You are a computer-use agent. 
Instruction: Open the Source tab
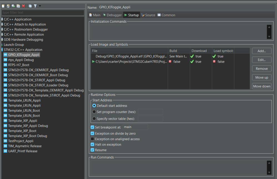(148, 15)
